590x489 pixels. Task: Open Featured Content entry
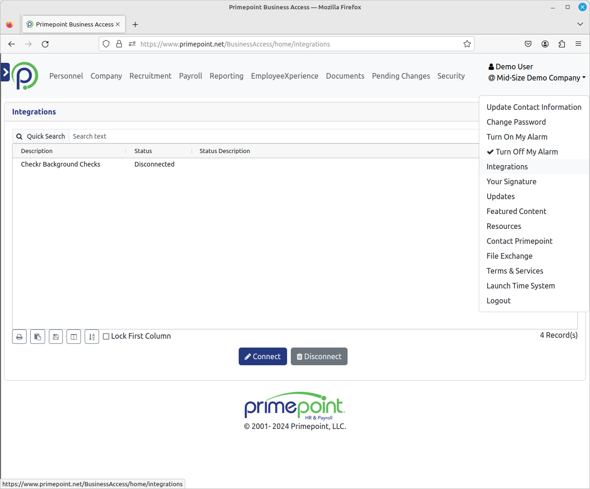[x=534, y=211]
